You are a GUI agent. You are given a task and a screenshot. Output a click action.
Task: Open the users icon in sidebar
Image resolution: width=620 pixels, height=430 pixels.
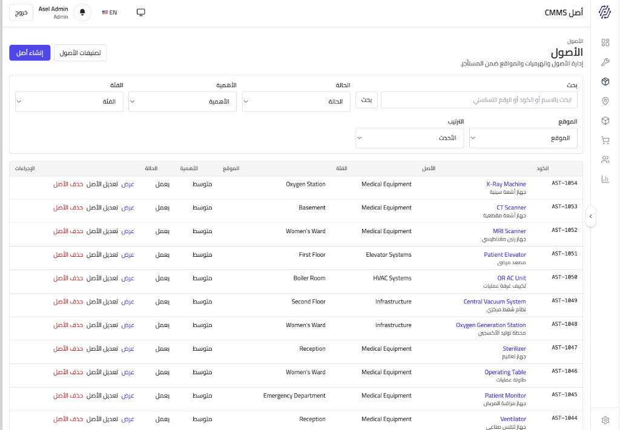(605, 160)
